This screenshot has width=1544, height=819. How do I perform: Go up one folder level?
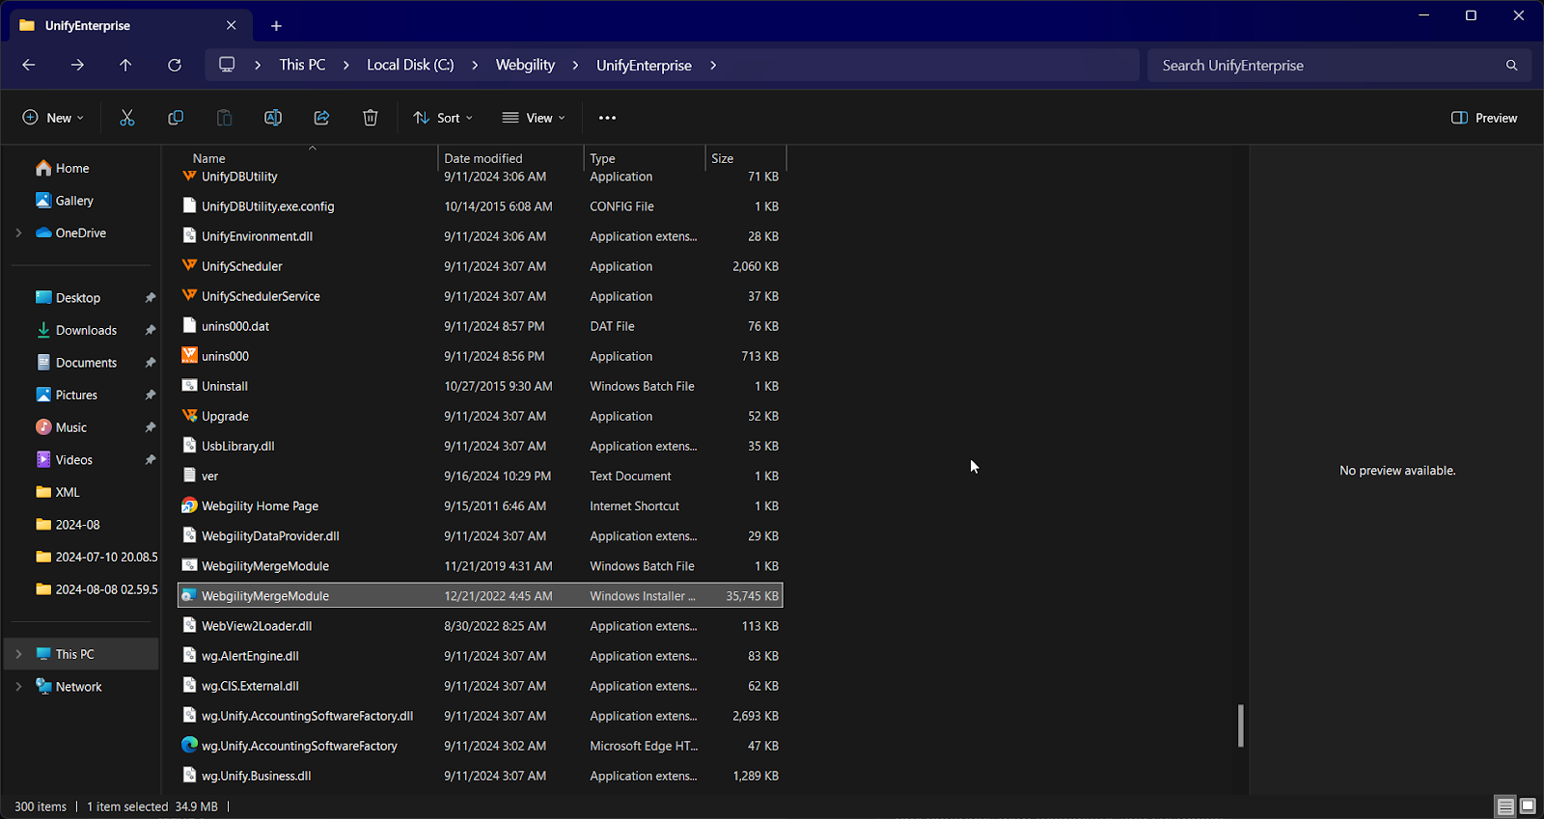point(125,65)
